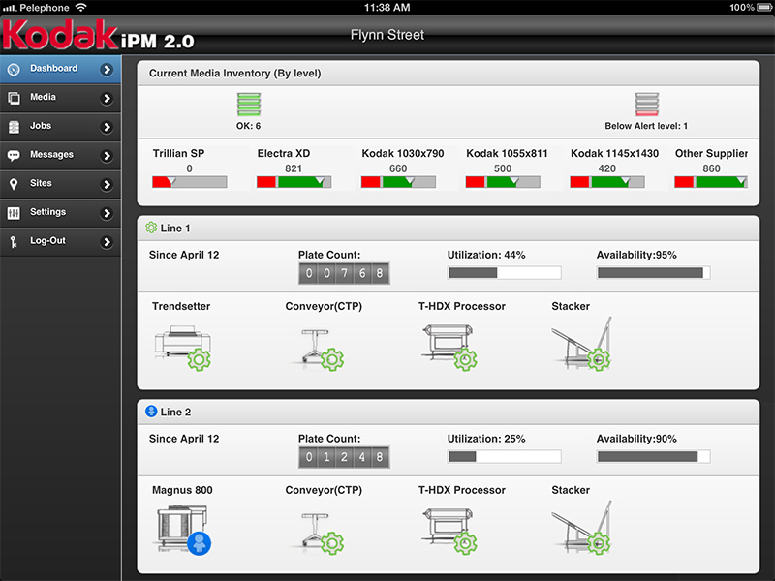
Task: Click the Electra XD inventory level bar
Action: pos(294,182)
